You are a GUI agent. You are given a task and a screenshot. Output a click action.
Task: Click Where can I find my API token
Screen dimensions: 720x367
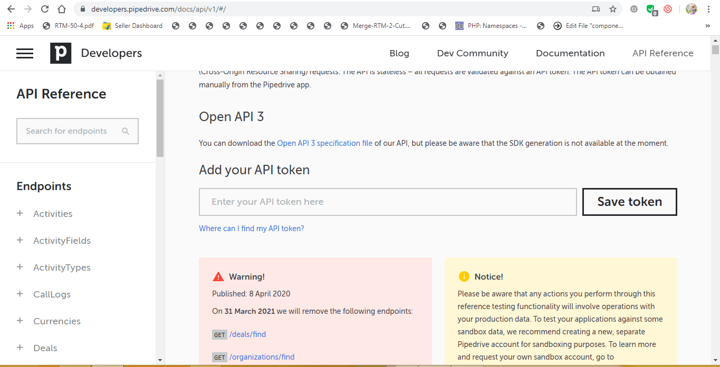tap(251, 229)
